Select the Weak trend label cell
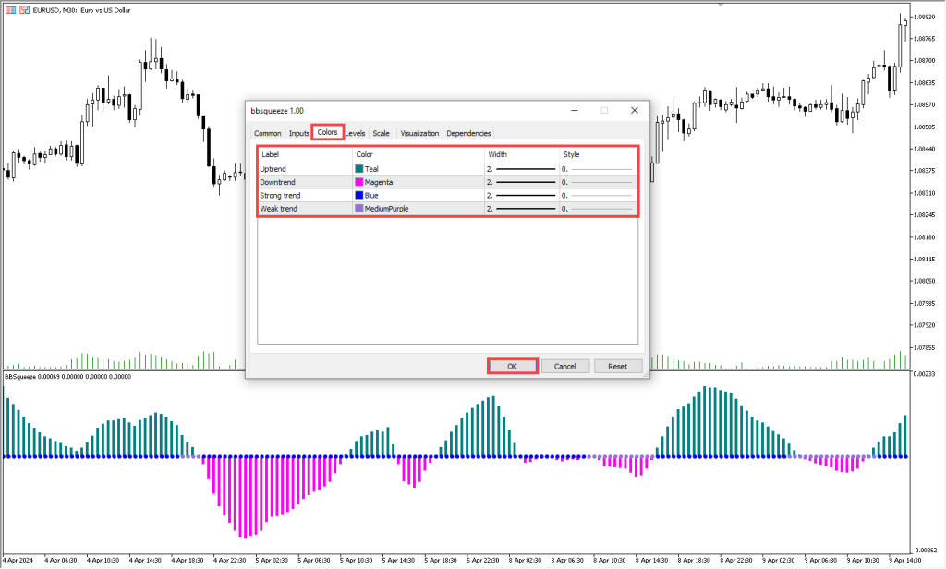 (305, 209)
